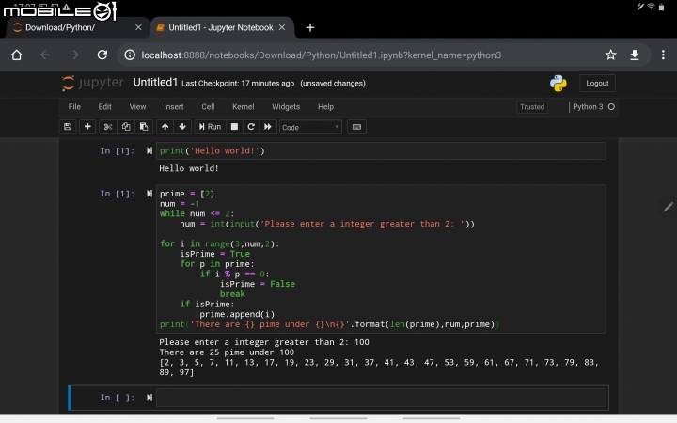
Task: Click the Trusted notebook button
Action: [532, 107]
